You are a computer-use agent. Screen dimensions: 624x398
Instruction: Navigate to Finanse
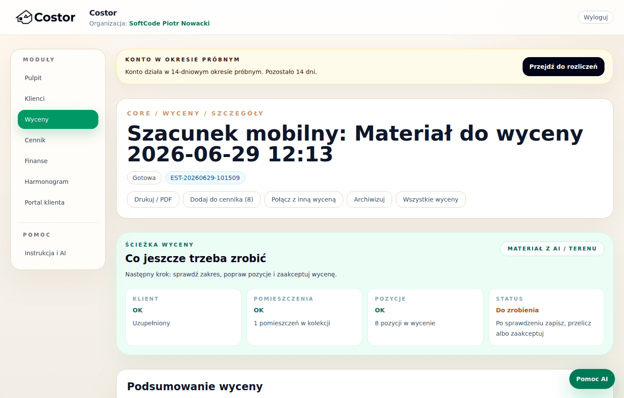[x=58, y=161]
